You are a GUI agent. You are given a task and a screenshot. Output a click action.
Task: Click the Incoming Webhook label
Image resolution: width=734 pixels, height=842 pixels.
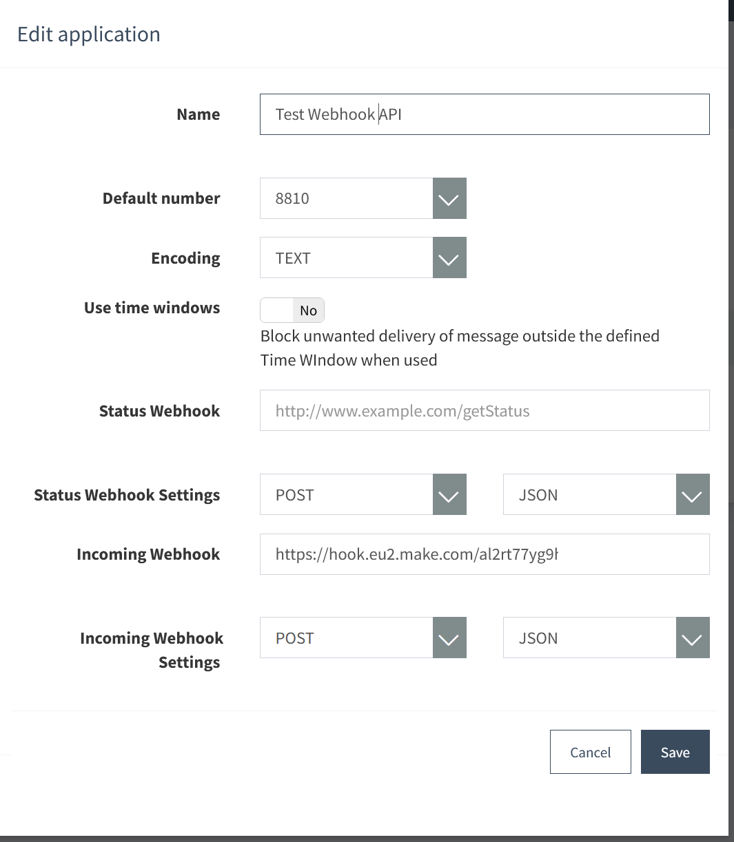tap(148, 554)
